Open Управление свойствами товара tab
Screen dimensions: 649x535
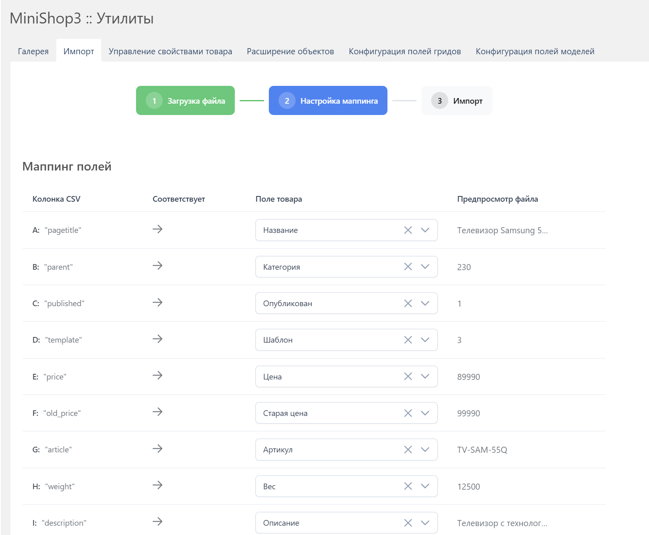point(170,51)
